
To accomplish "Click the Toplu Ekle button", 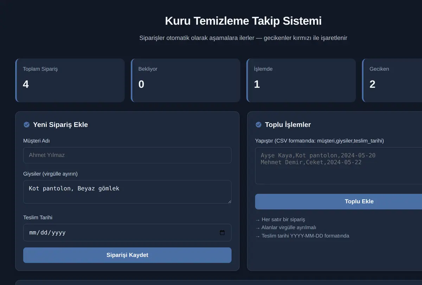I will (339, 202).
